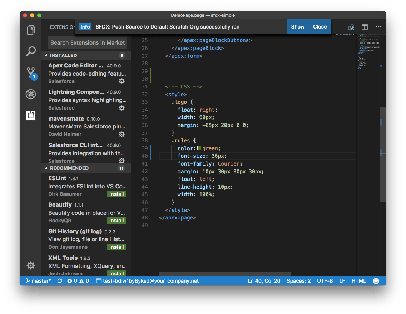This screenshot has width=406, height=314.
Task: Open the Explorer view in activity bar
Action: 31,30
